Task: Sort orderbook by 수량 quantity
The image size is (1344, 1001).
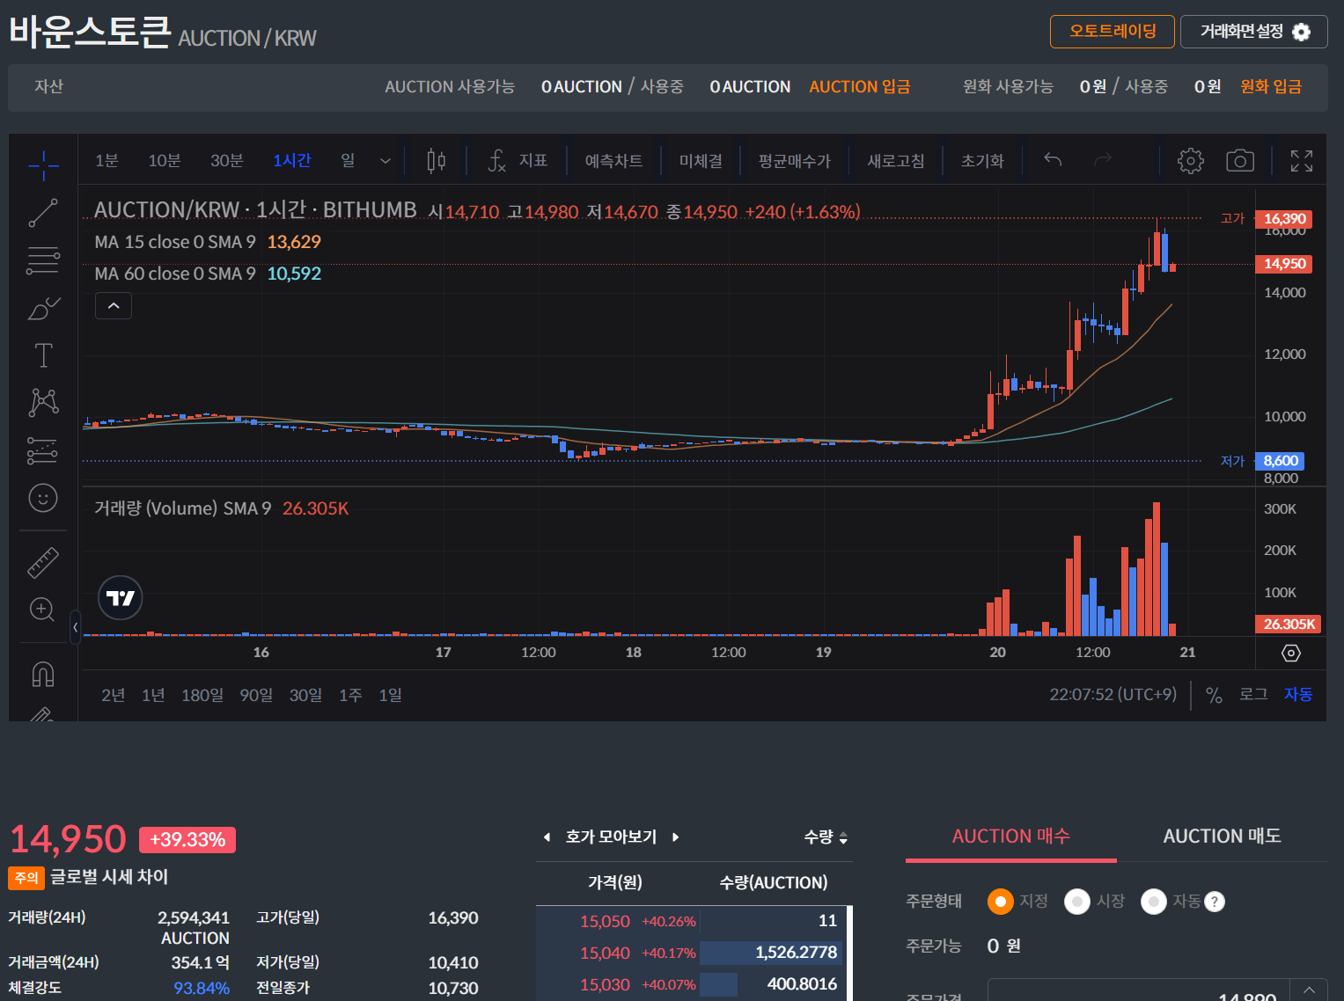Action: [826, 837]
